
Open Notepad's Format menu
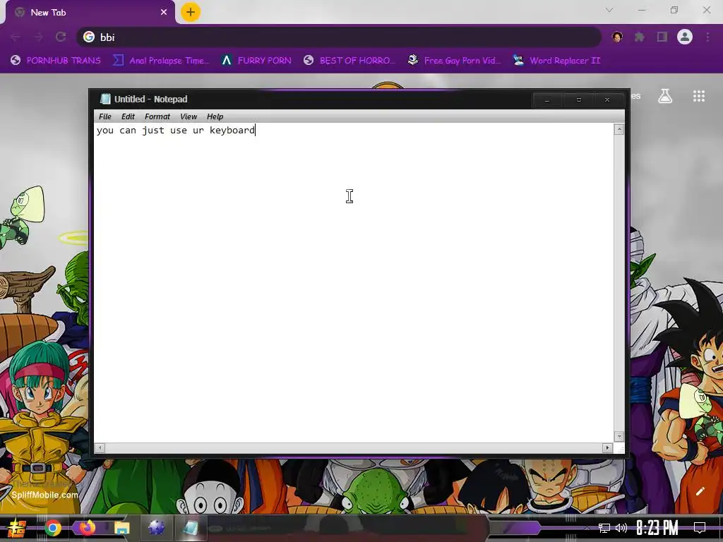(x=157, y=116)
